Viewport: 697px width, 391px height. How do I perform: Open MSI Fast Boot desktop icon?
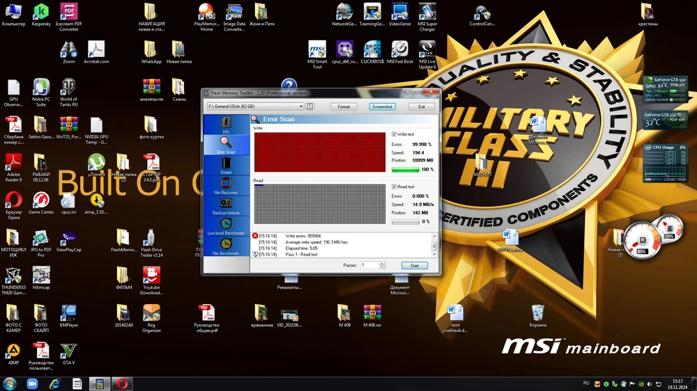coord(399,52)
